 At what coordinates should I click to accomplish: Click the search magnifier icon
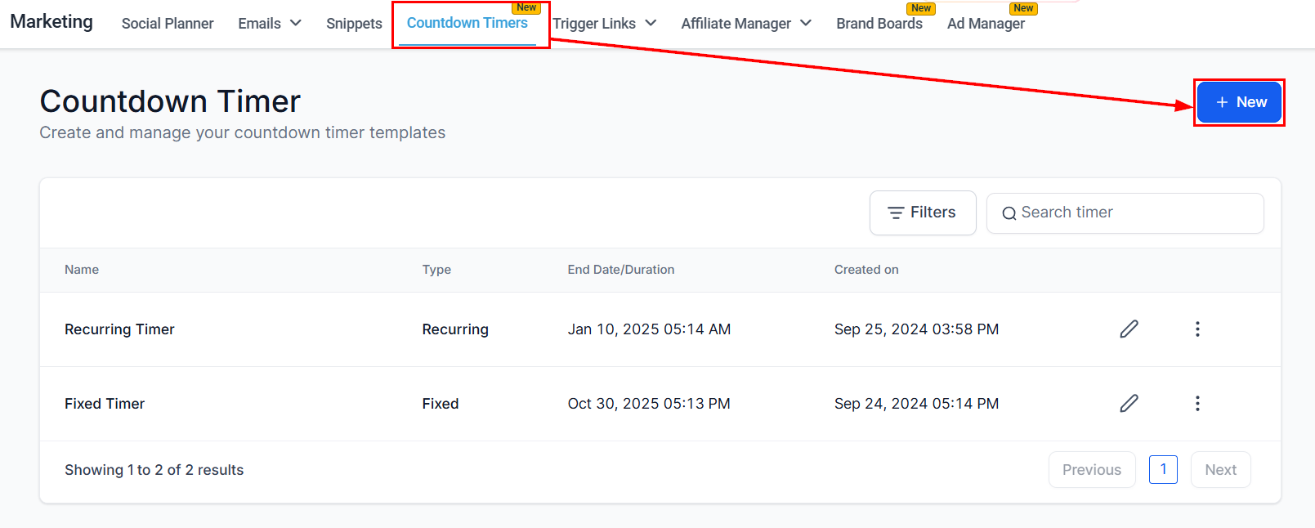(1009, 213)
